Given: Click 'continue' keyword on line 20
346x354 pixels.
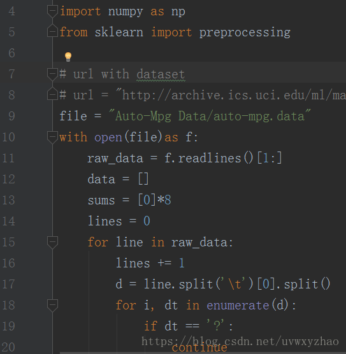Looking at the screenshot, I should point(199,348).
